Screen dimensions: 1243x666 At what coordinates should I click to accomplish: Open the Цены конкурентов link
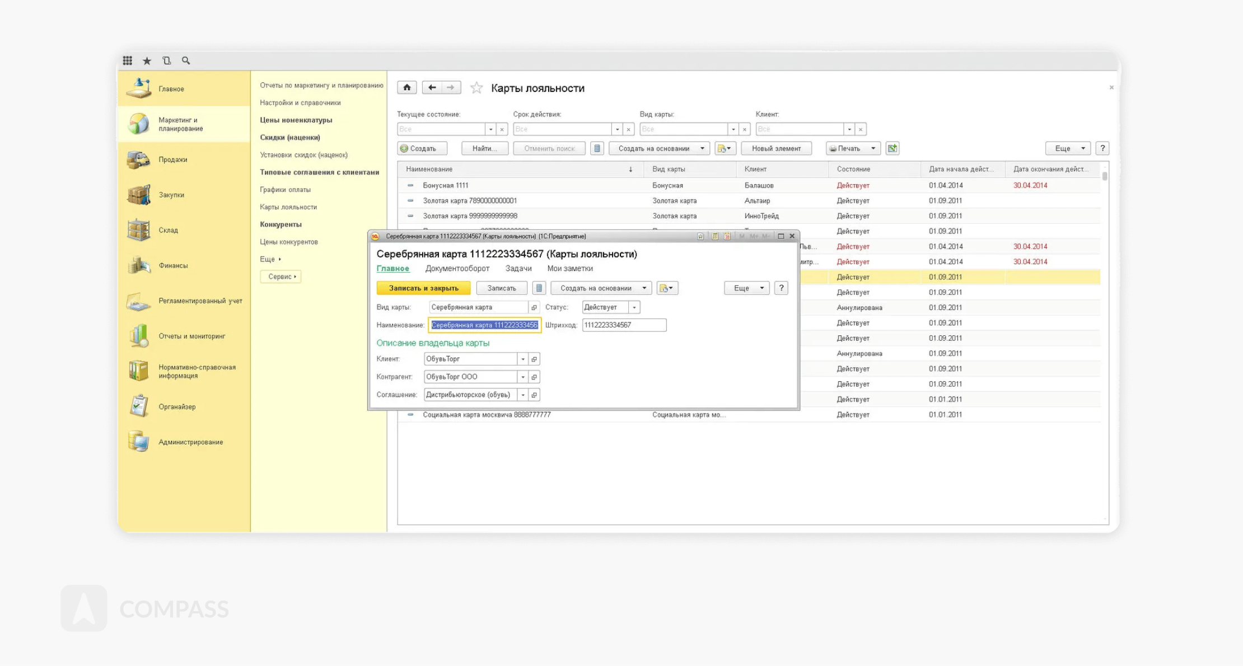tap(288, 242)
